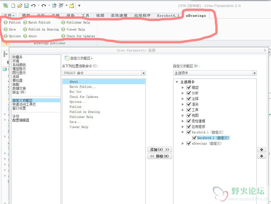Collapse the Keyshot4.1 (自定义) tab node
The height and width of the screenshot is (204, 271).
coord(183,132)
